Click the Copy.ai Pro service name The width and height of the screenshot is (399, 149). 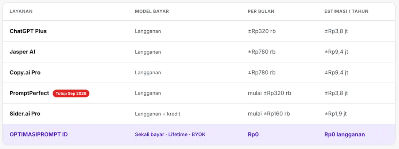25,72
